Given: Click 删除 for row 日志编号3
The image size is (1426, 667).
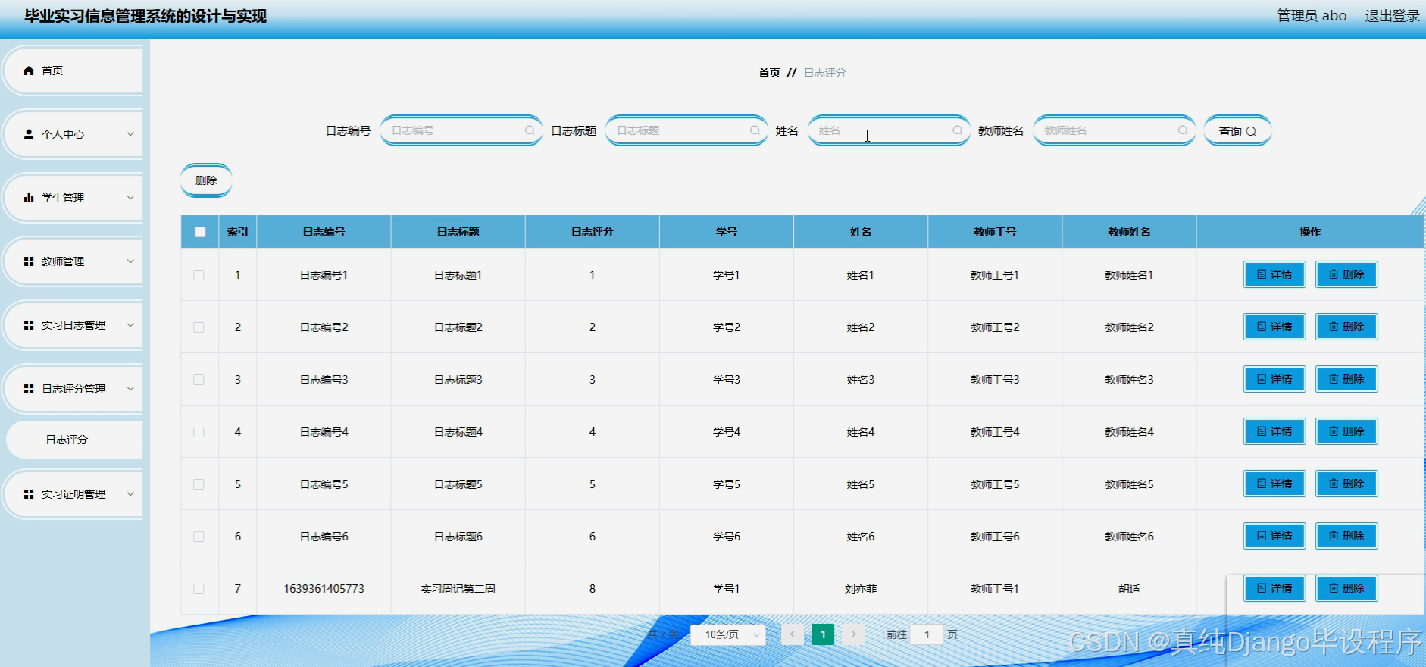Looking at the screenshot, I should pyautogui.click(x=1346, y=379).
